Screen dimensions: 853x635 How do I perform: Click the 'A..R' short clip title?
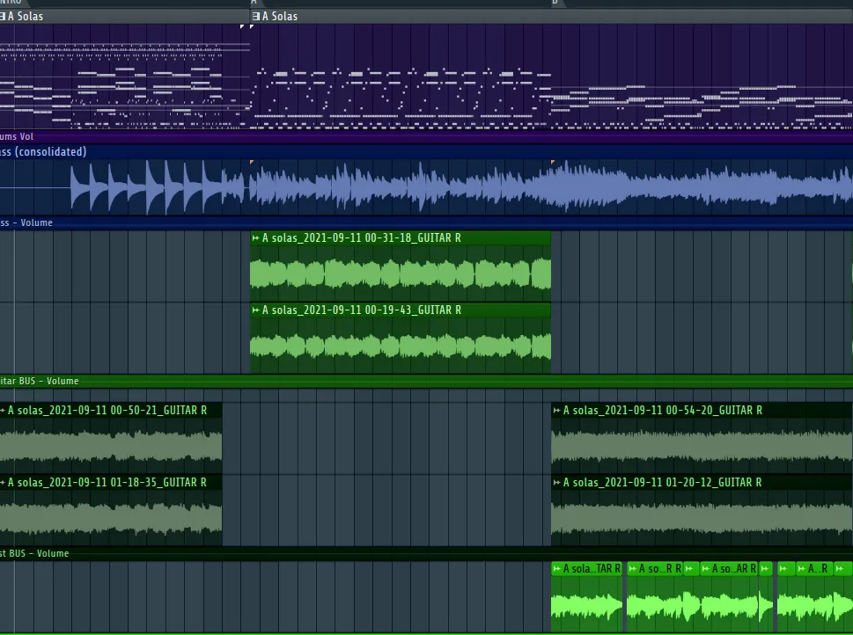(x=818, y=569)
